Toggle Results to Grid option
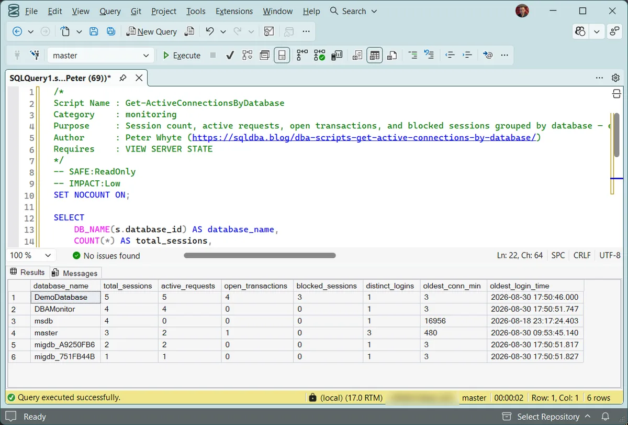The height and width of the screenshot is (425, 628). pyautogui.click(x=375, y=55)
